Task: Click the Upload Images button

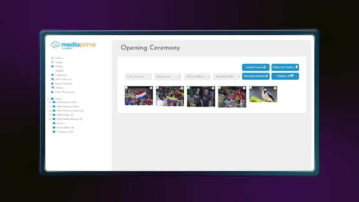Action: [x=256, y=68]
